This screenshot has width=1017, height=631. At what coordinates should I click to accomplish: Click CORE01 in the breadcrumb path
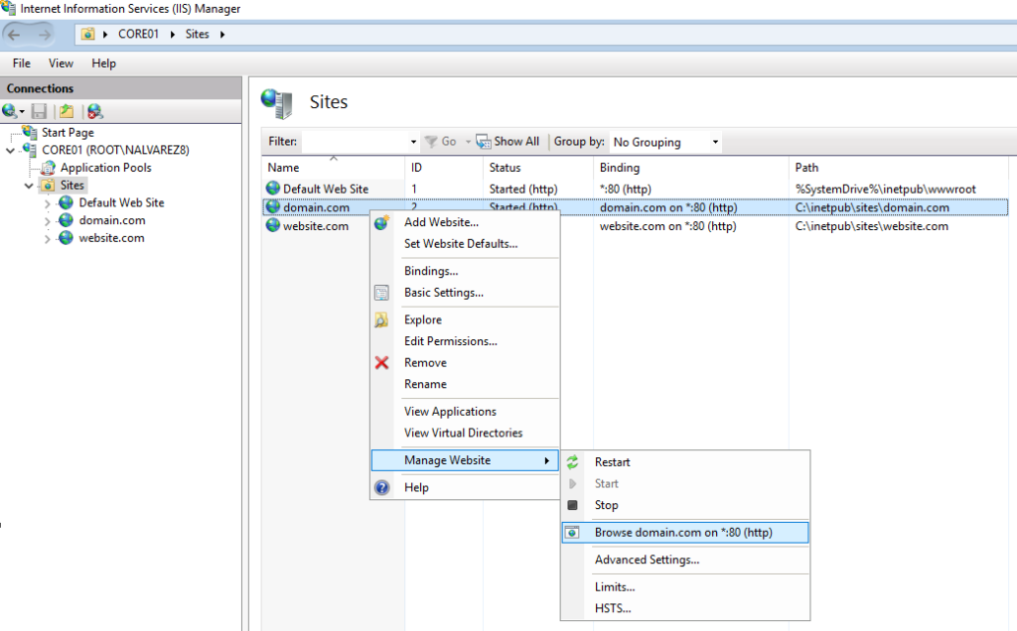[x=138, y=34]
